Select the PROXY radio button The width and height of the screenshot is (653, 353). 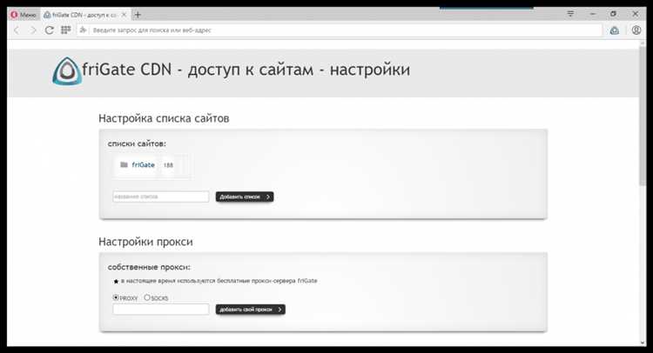(x=116, y=297)
